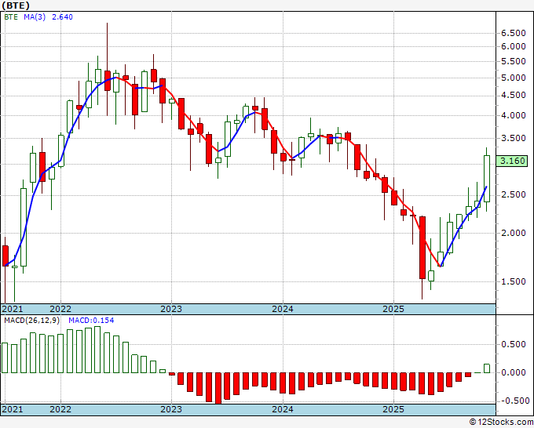Viewport: 534px width, 428px height.
Task: Click the 4.000 price axis label
Action: 514,115
